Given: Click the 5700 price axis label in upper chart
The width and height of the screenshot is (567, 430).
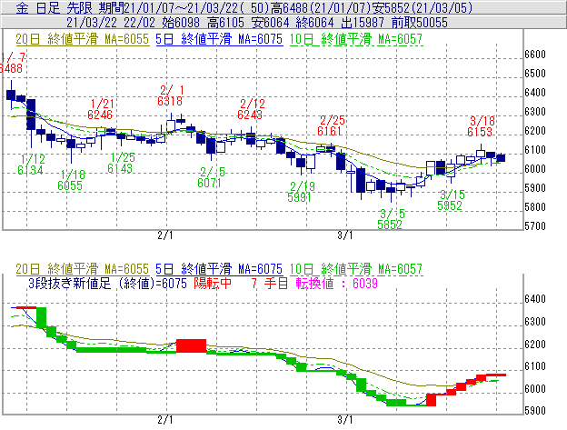Looking at the screenshot, I should point(535,226).
